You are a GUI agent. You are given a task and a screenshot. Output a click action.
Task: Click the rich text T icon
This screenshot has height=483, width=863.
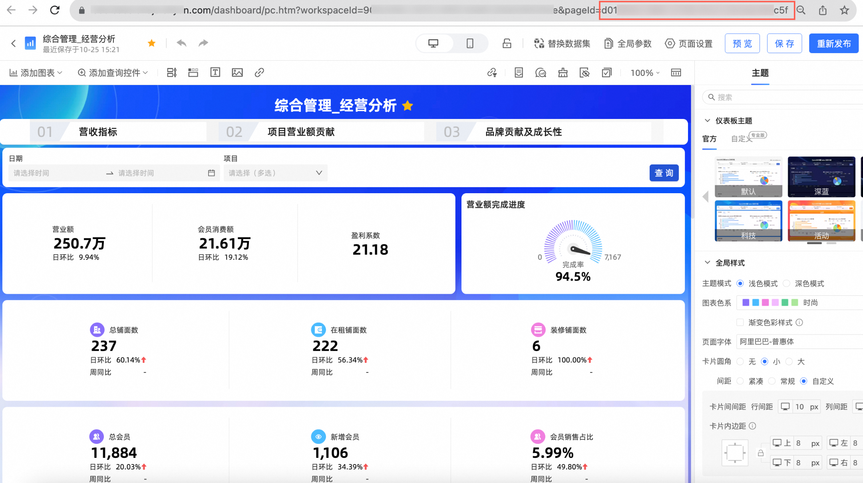(x=215, y=72)
